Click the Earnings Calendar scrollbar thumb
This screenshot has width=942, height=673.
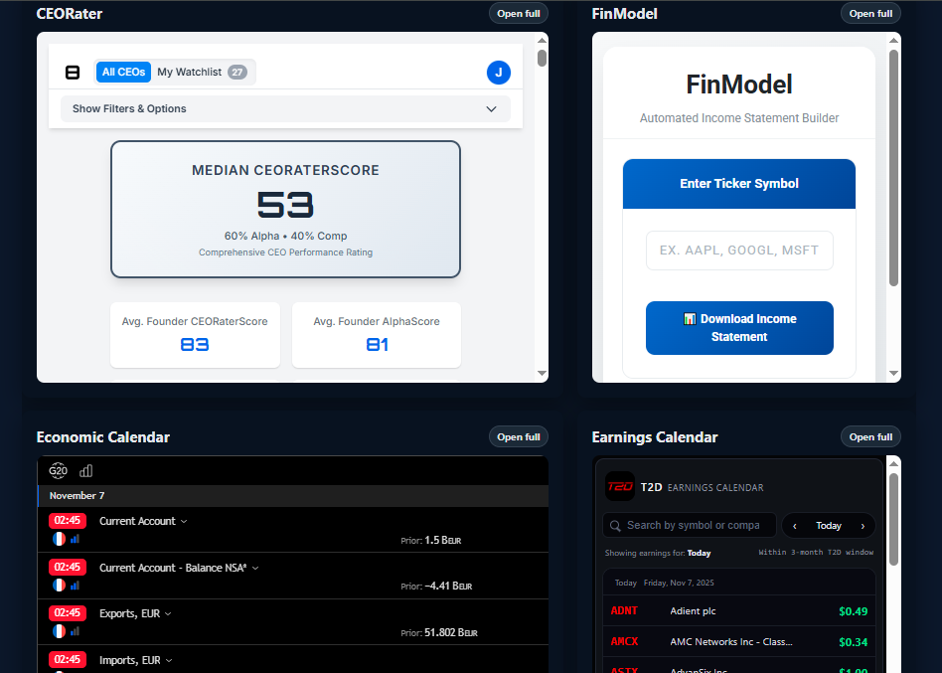(x=893, y=520)
